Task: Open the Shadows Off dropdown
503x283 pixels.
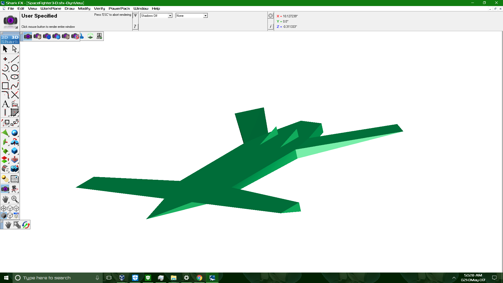Action: tap(170, 16)
